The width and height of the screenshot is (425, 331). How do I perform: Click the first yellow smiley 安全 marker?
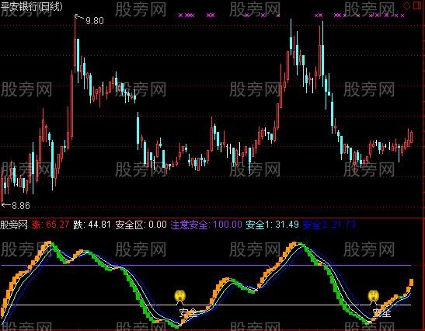179,296
